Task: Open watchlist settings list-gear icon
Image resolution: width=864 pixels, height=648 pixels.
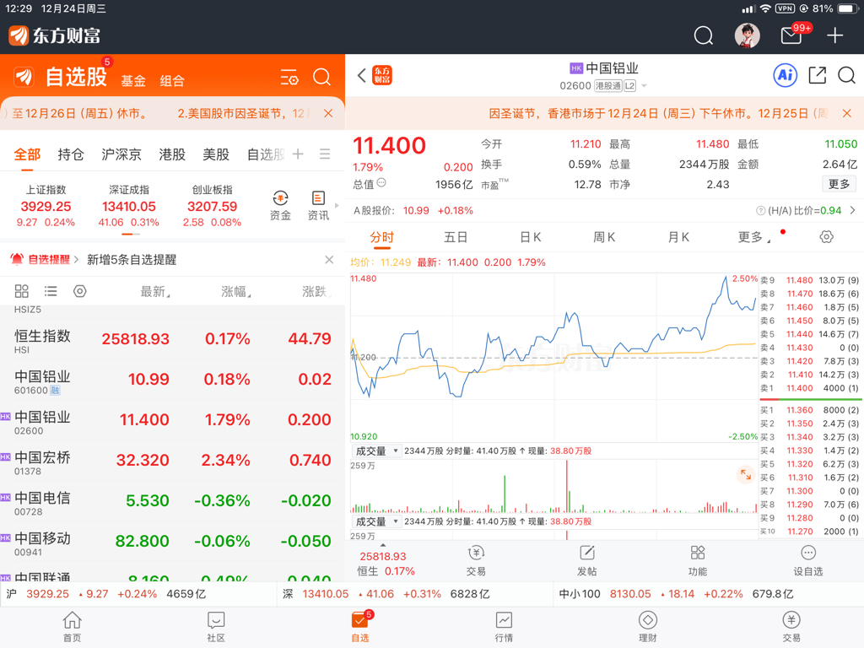Action: point(289,77)
